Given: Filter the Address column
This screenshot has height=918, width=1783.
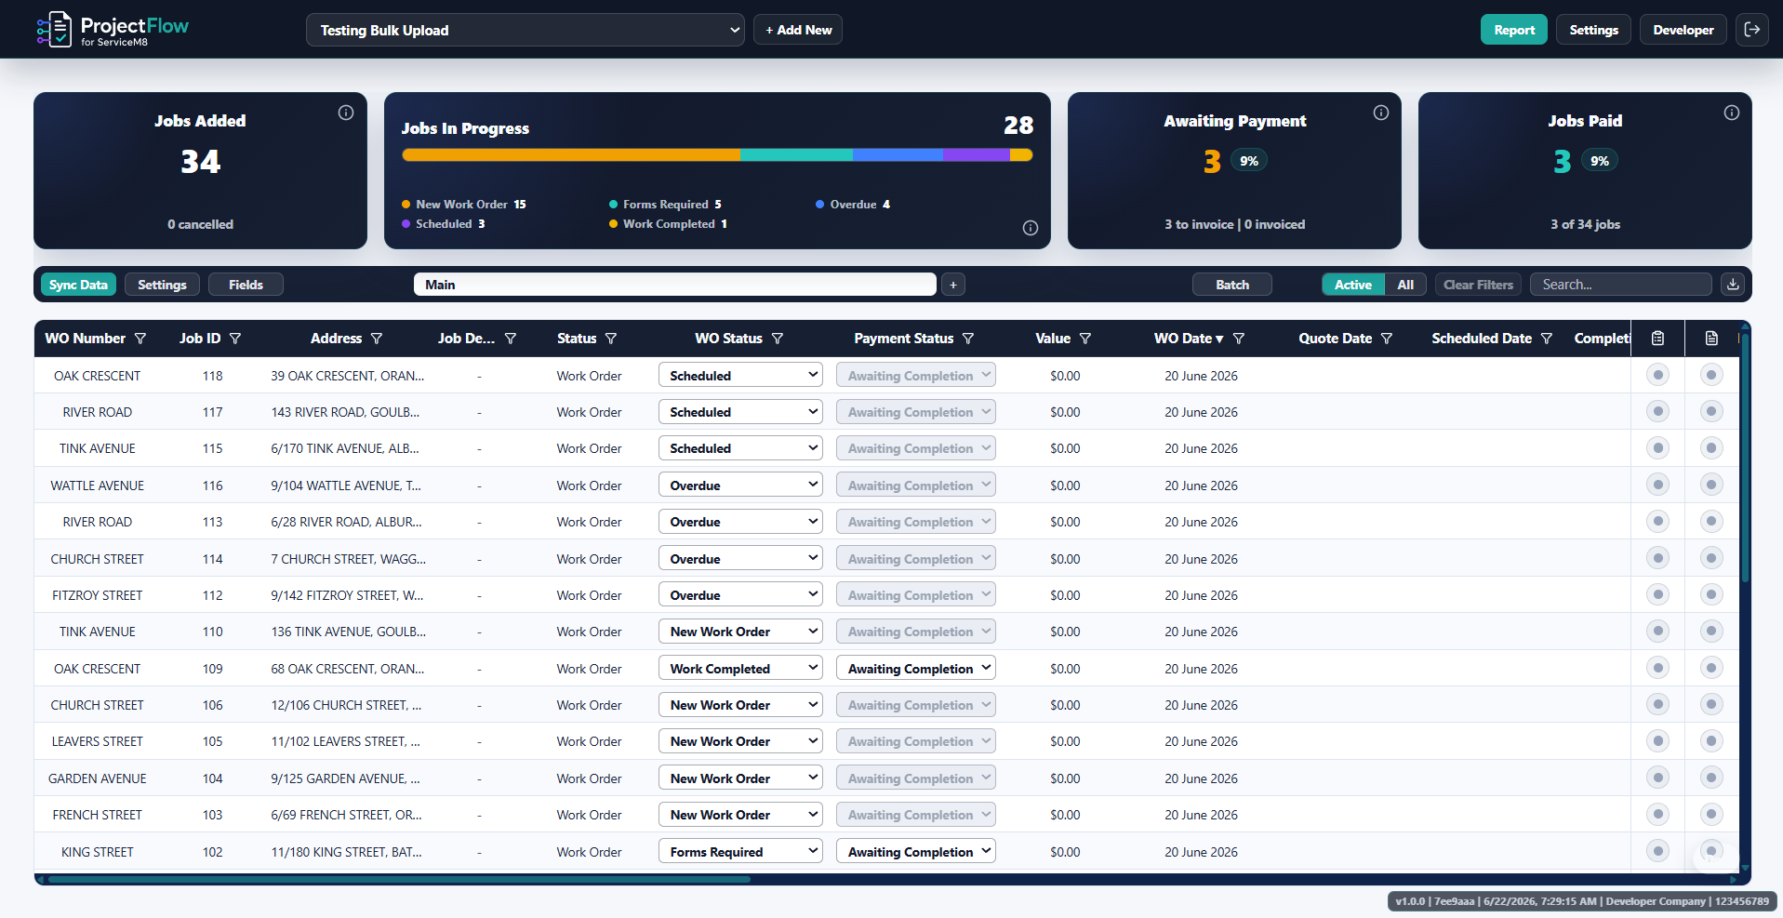Looking at the screenshot, I should (377, 339).
